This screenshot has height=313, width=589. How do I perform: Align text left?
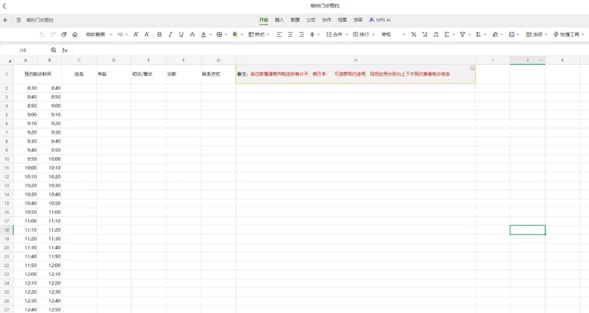279,34
